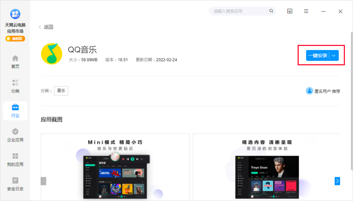This screenshot has width=353, height=201.
Task: Open the 精选内容 screenshot thumbnail
Action: [267, 167]
